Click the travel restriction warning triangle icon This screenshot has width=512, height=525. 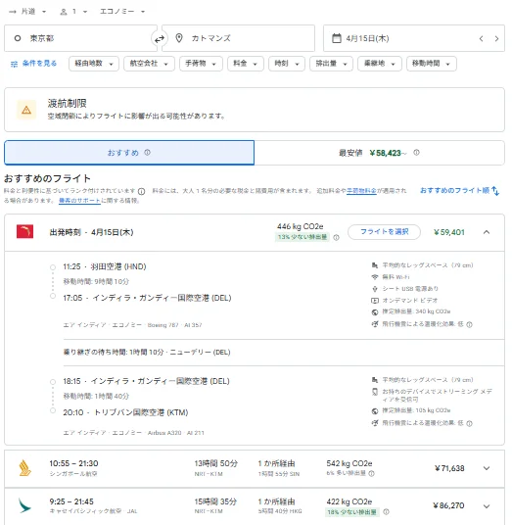coord(26,110)
